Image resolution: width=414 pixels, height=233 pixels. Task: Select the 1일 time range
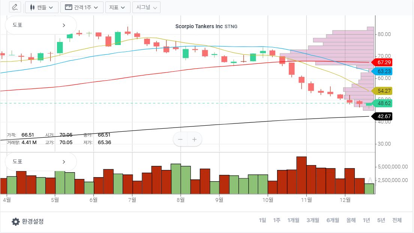click(x=262, y=220)
